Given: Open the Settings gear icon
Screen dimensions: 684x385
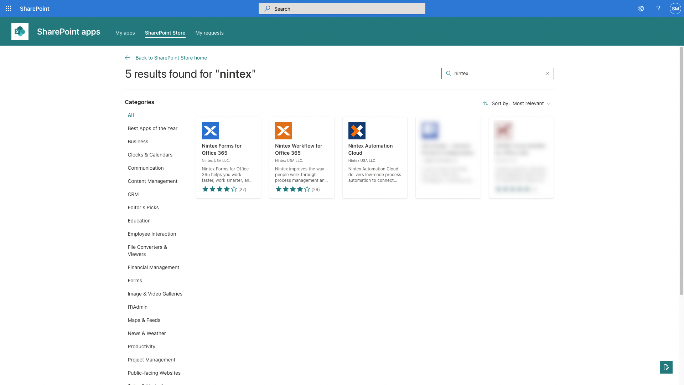Looking at the screenshot, I should coord(641,9).
